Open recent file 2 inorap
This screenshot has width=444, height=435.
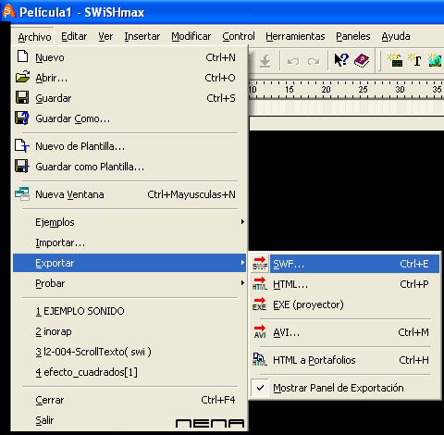coord(129,331)
